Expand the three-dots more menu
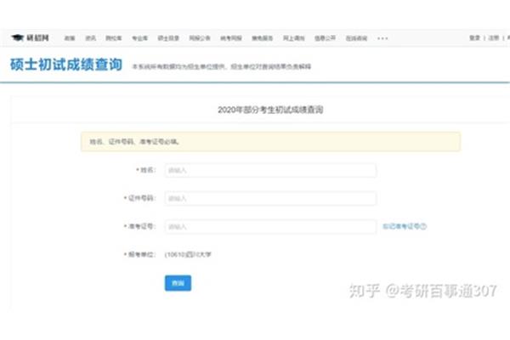 (382, 38)
